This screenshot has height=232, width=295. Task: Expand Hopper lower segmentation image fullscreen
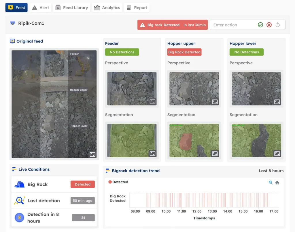tap(277, 154)
